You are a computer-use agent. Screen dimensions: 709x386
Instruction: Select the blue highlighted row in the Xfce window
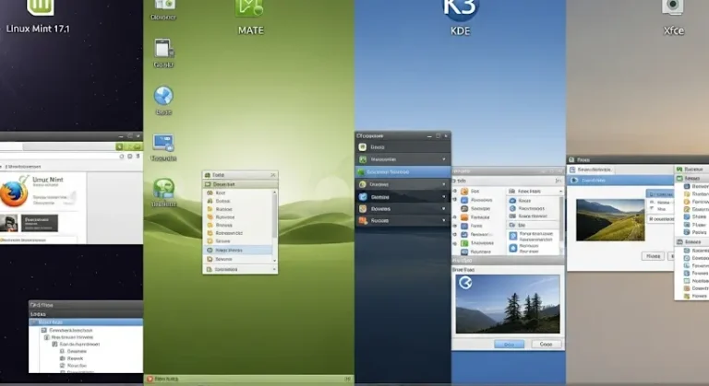coord(620,181)
